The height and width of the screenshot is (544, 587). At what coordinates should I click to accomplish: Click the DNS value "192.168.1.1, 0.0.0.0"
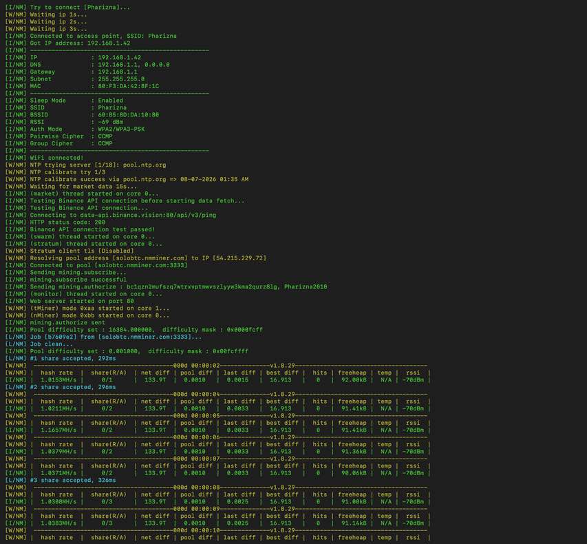pyautogui.click(x=134, y=65)
